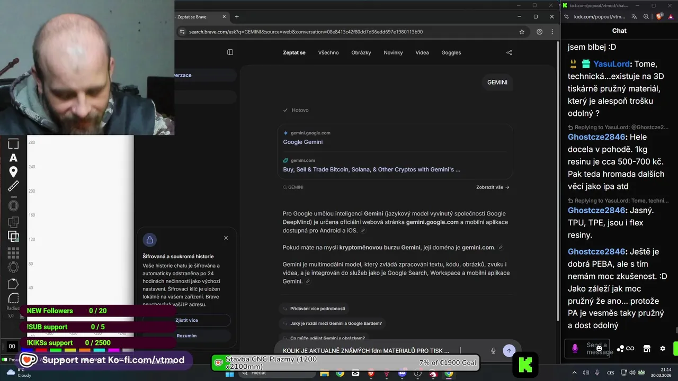Show hidden system tray icons chevron
678x381 pixels.
[x=575, y=373]
